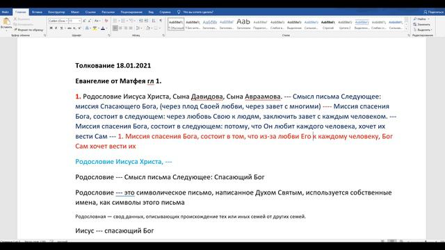Click the Replace (Заменить) button

click(x=422, y=24)
